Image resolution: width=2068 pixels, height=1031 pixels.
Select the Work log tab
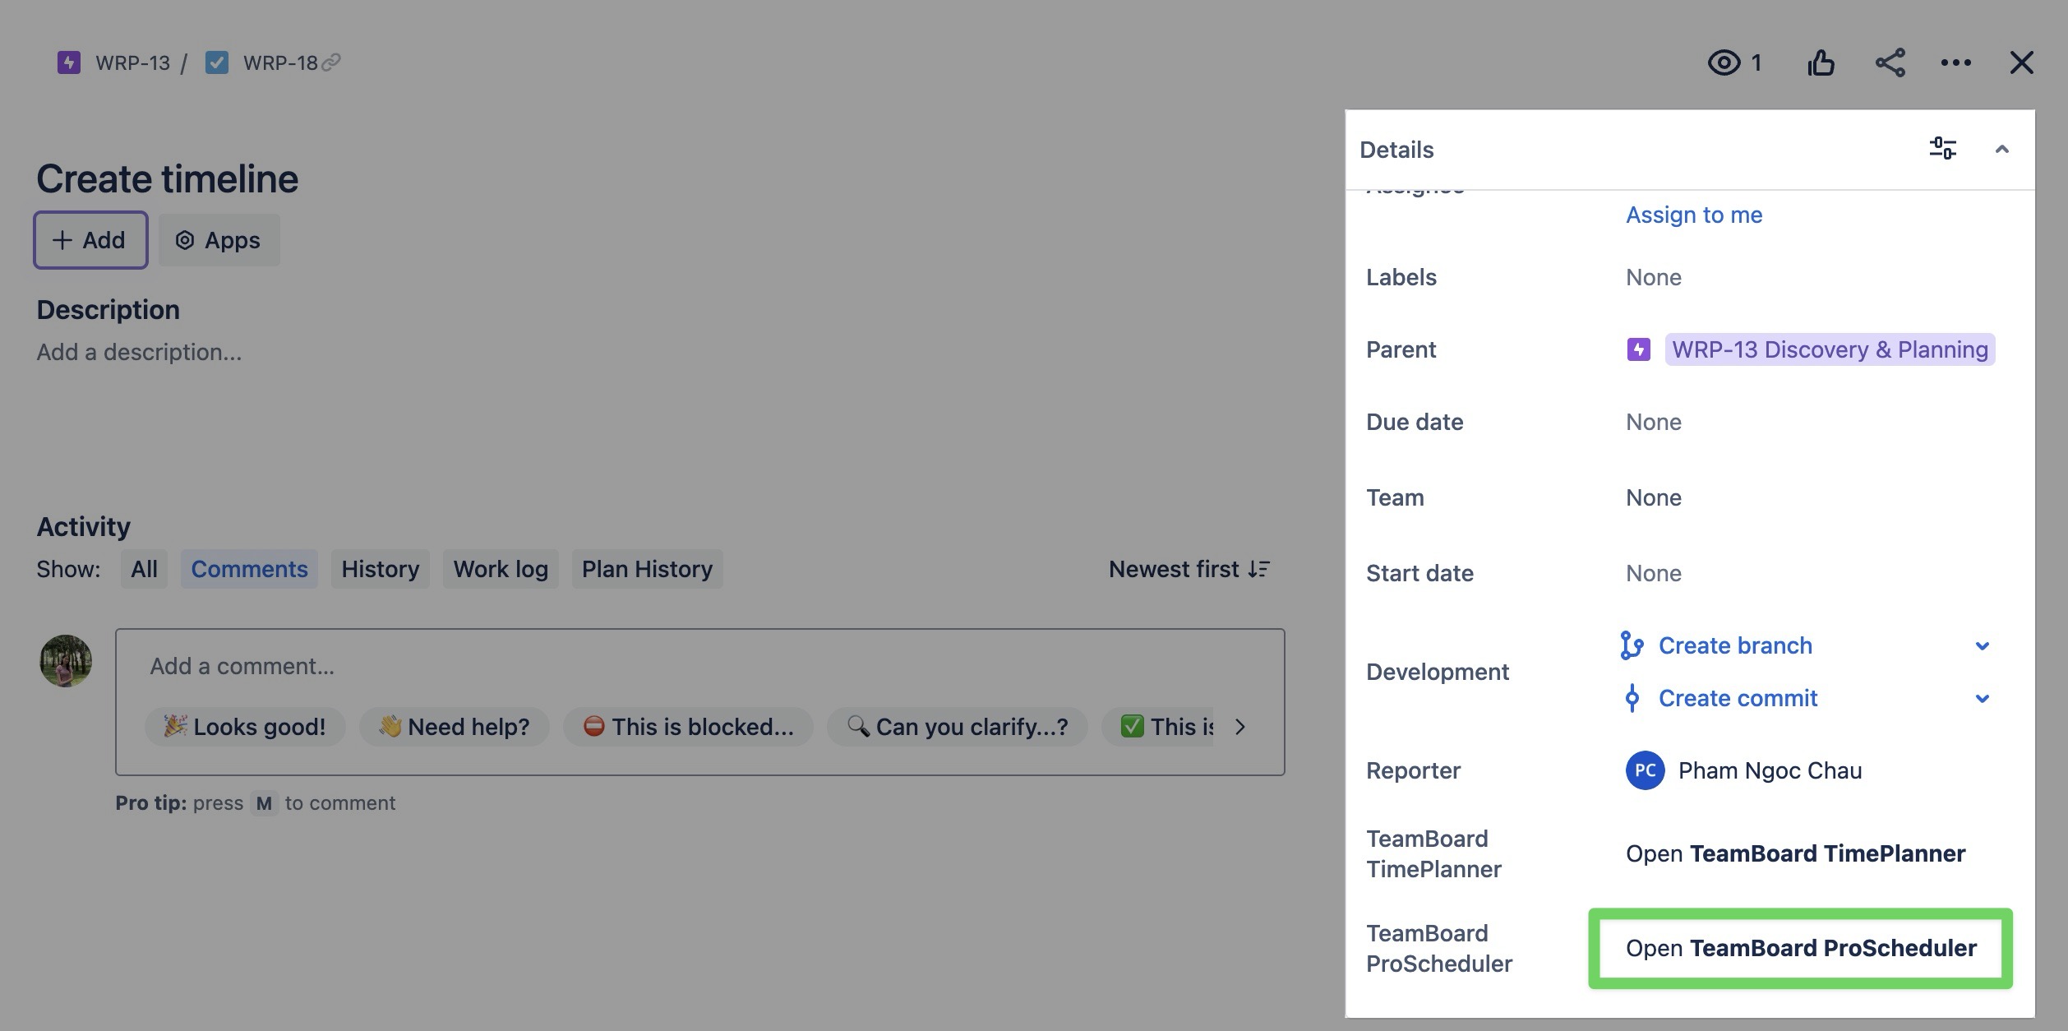tap(500, 568)
